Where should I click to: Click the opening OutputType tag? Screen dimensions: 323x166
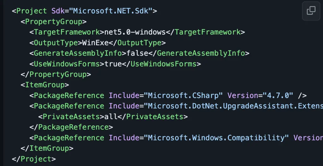click(56, 43)
